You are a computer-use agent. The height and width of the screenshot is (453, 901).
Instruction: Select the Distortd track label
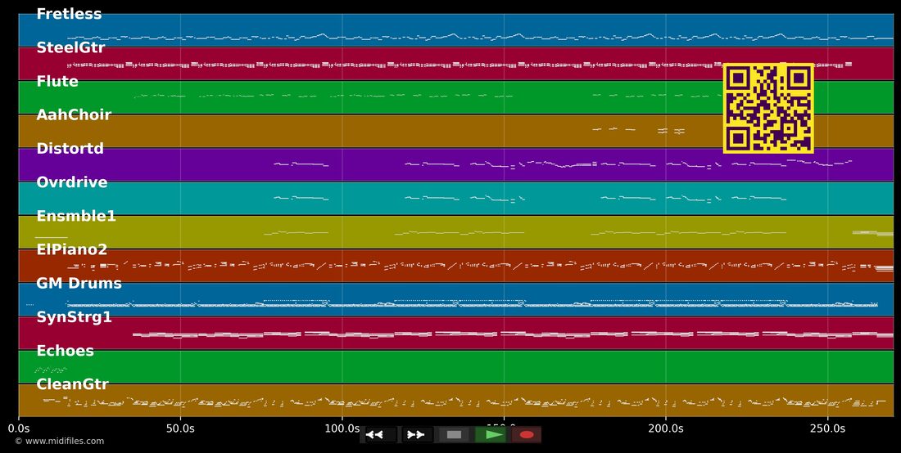70,149
